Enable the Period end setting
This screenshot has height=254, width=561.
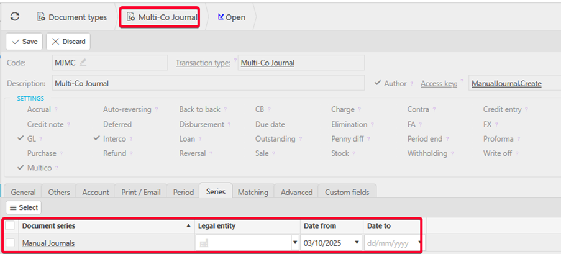[425, 139]
